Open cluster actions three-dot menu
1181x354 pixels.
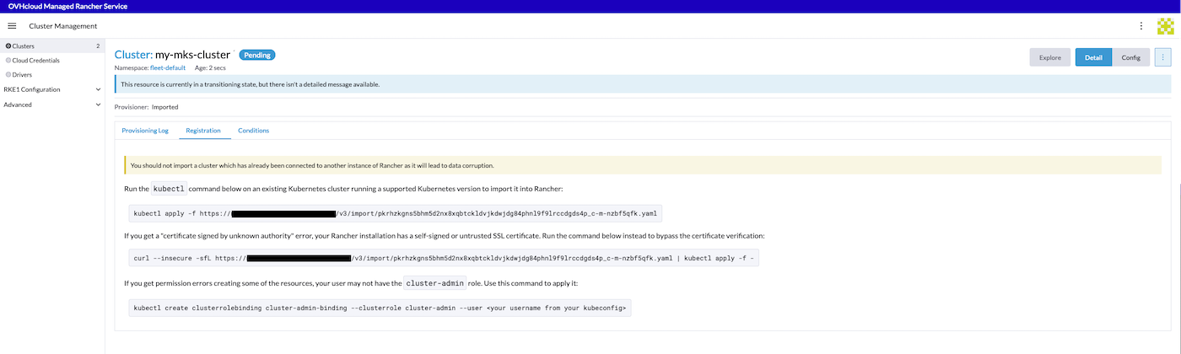[x=1162, y=57]
